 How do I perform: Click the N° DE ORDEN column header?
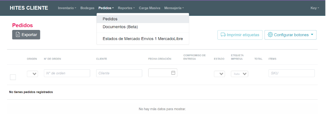(x=52, y=59)
